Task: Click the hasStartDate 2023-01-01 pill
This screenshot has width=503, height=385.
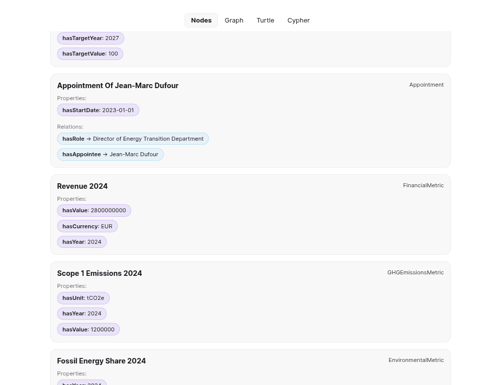Action: coord(98,110)
